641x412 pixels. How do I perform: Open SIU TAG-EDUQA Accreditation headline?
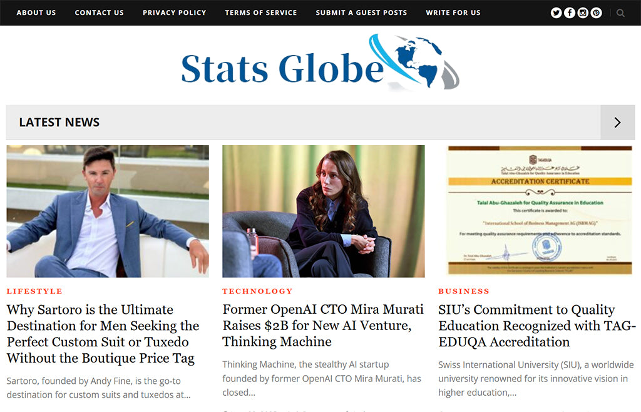tap(536, 326)
